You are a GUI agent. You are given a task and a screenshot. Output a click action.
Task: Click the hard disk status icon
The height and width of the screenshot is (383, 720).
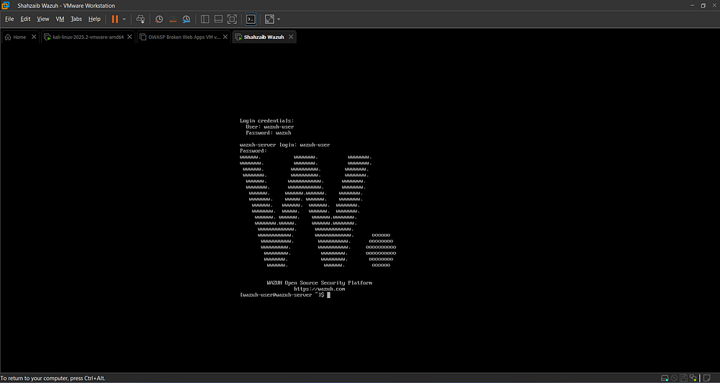click(665, 379)
